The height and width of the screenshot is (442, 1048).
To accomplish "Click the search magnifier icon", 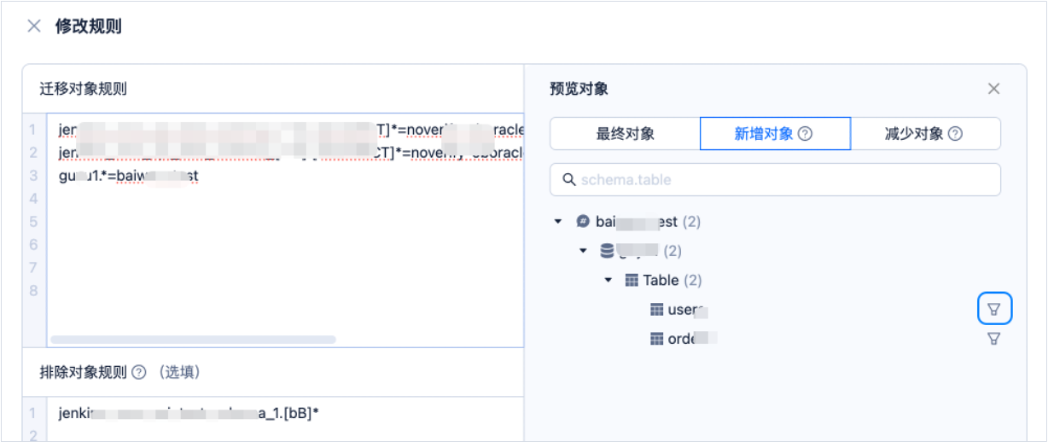I will click(x=569, y=180).
